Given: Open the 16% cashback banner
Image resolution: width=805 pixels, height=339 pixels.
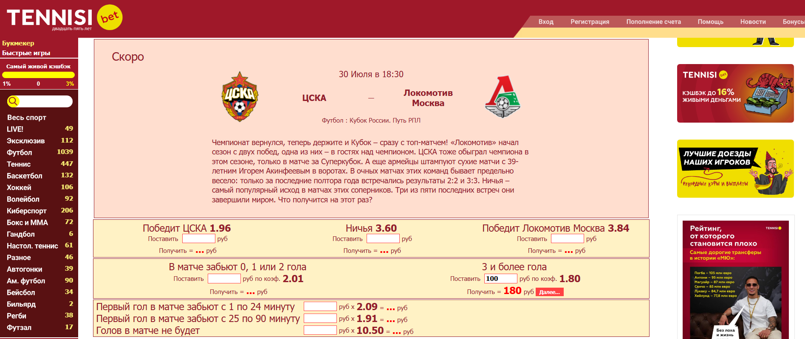Looking at the screenshot, I should coord(735,93).
